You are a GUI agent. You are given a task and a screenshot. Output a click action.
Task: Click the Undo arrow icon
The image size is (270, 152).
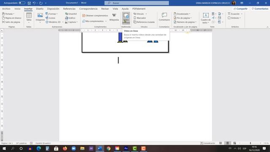[x=34, y=3]
